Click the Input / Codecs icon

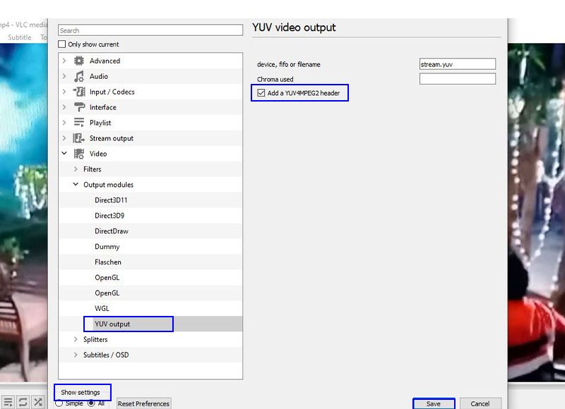(x=79, y=92)
